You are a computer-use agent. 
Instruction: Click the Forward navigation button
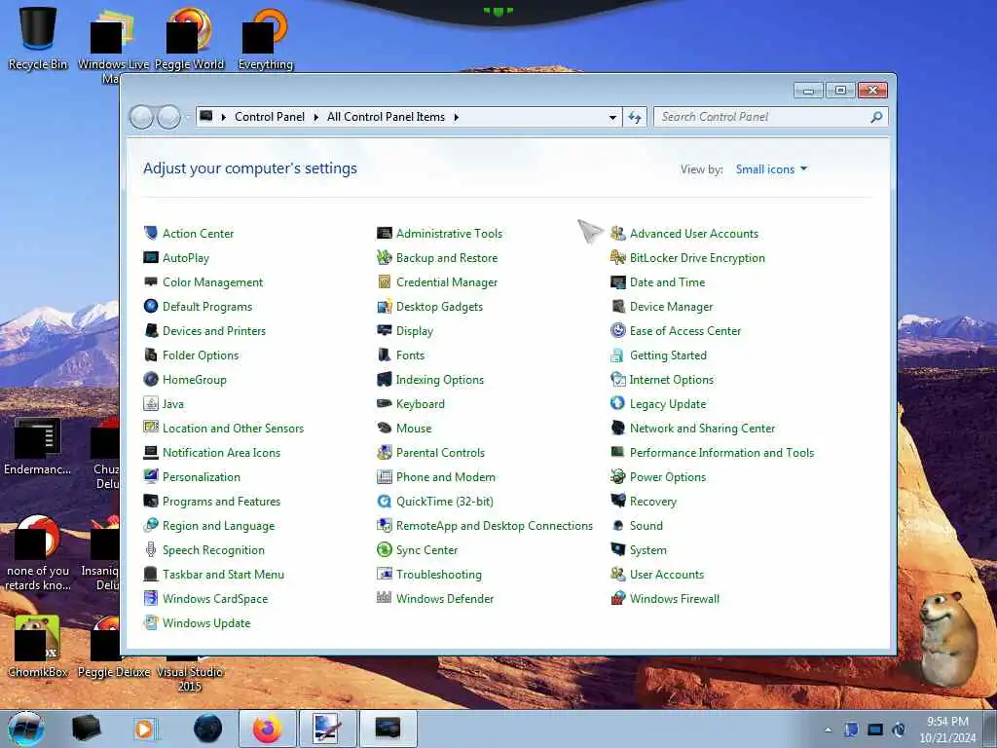tap(169, 117)
